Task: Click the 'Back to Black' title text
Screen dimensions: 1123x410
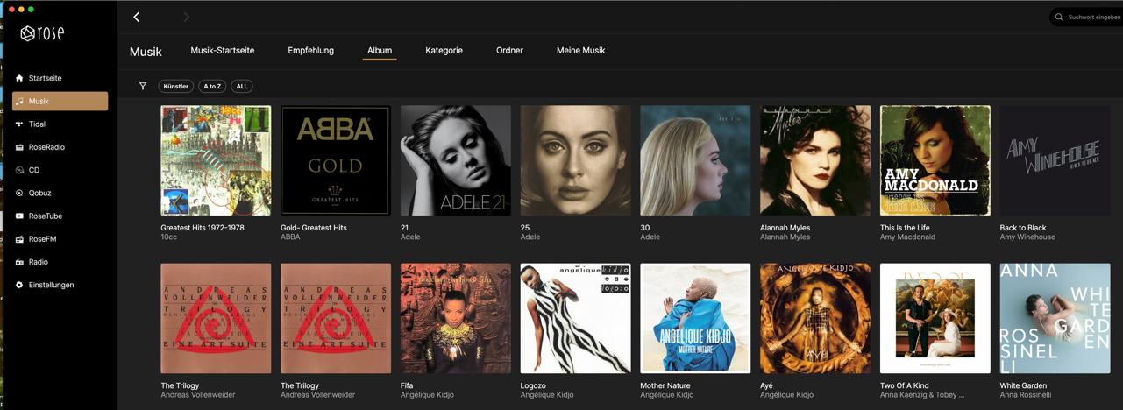Action: (x=1024, y=228)
